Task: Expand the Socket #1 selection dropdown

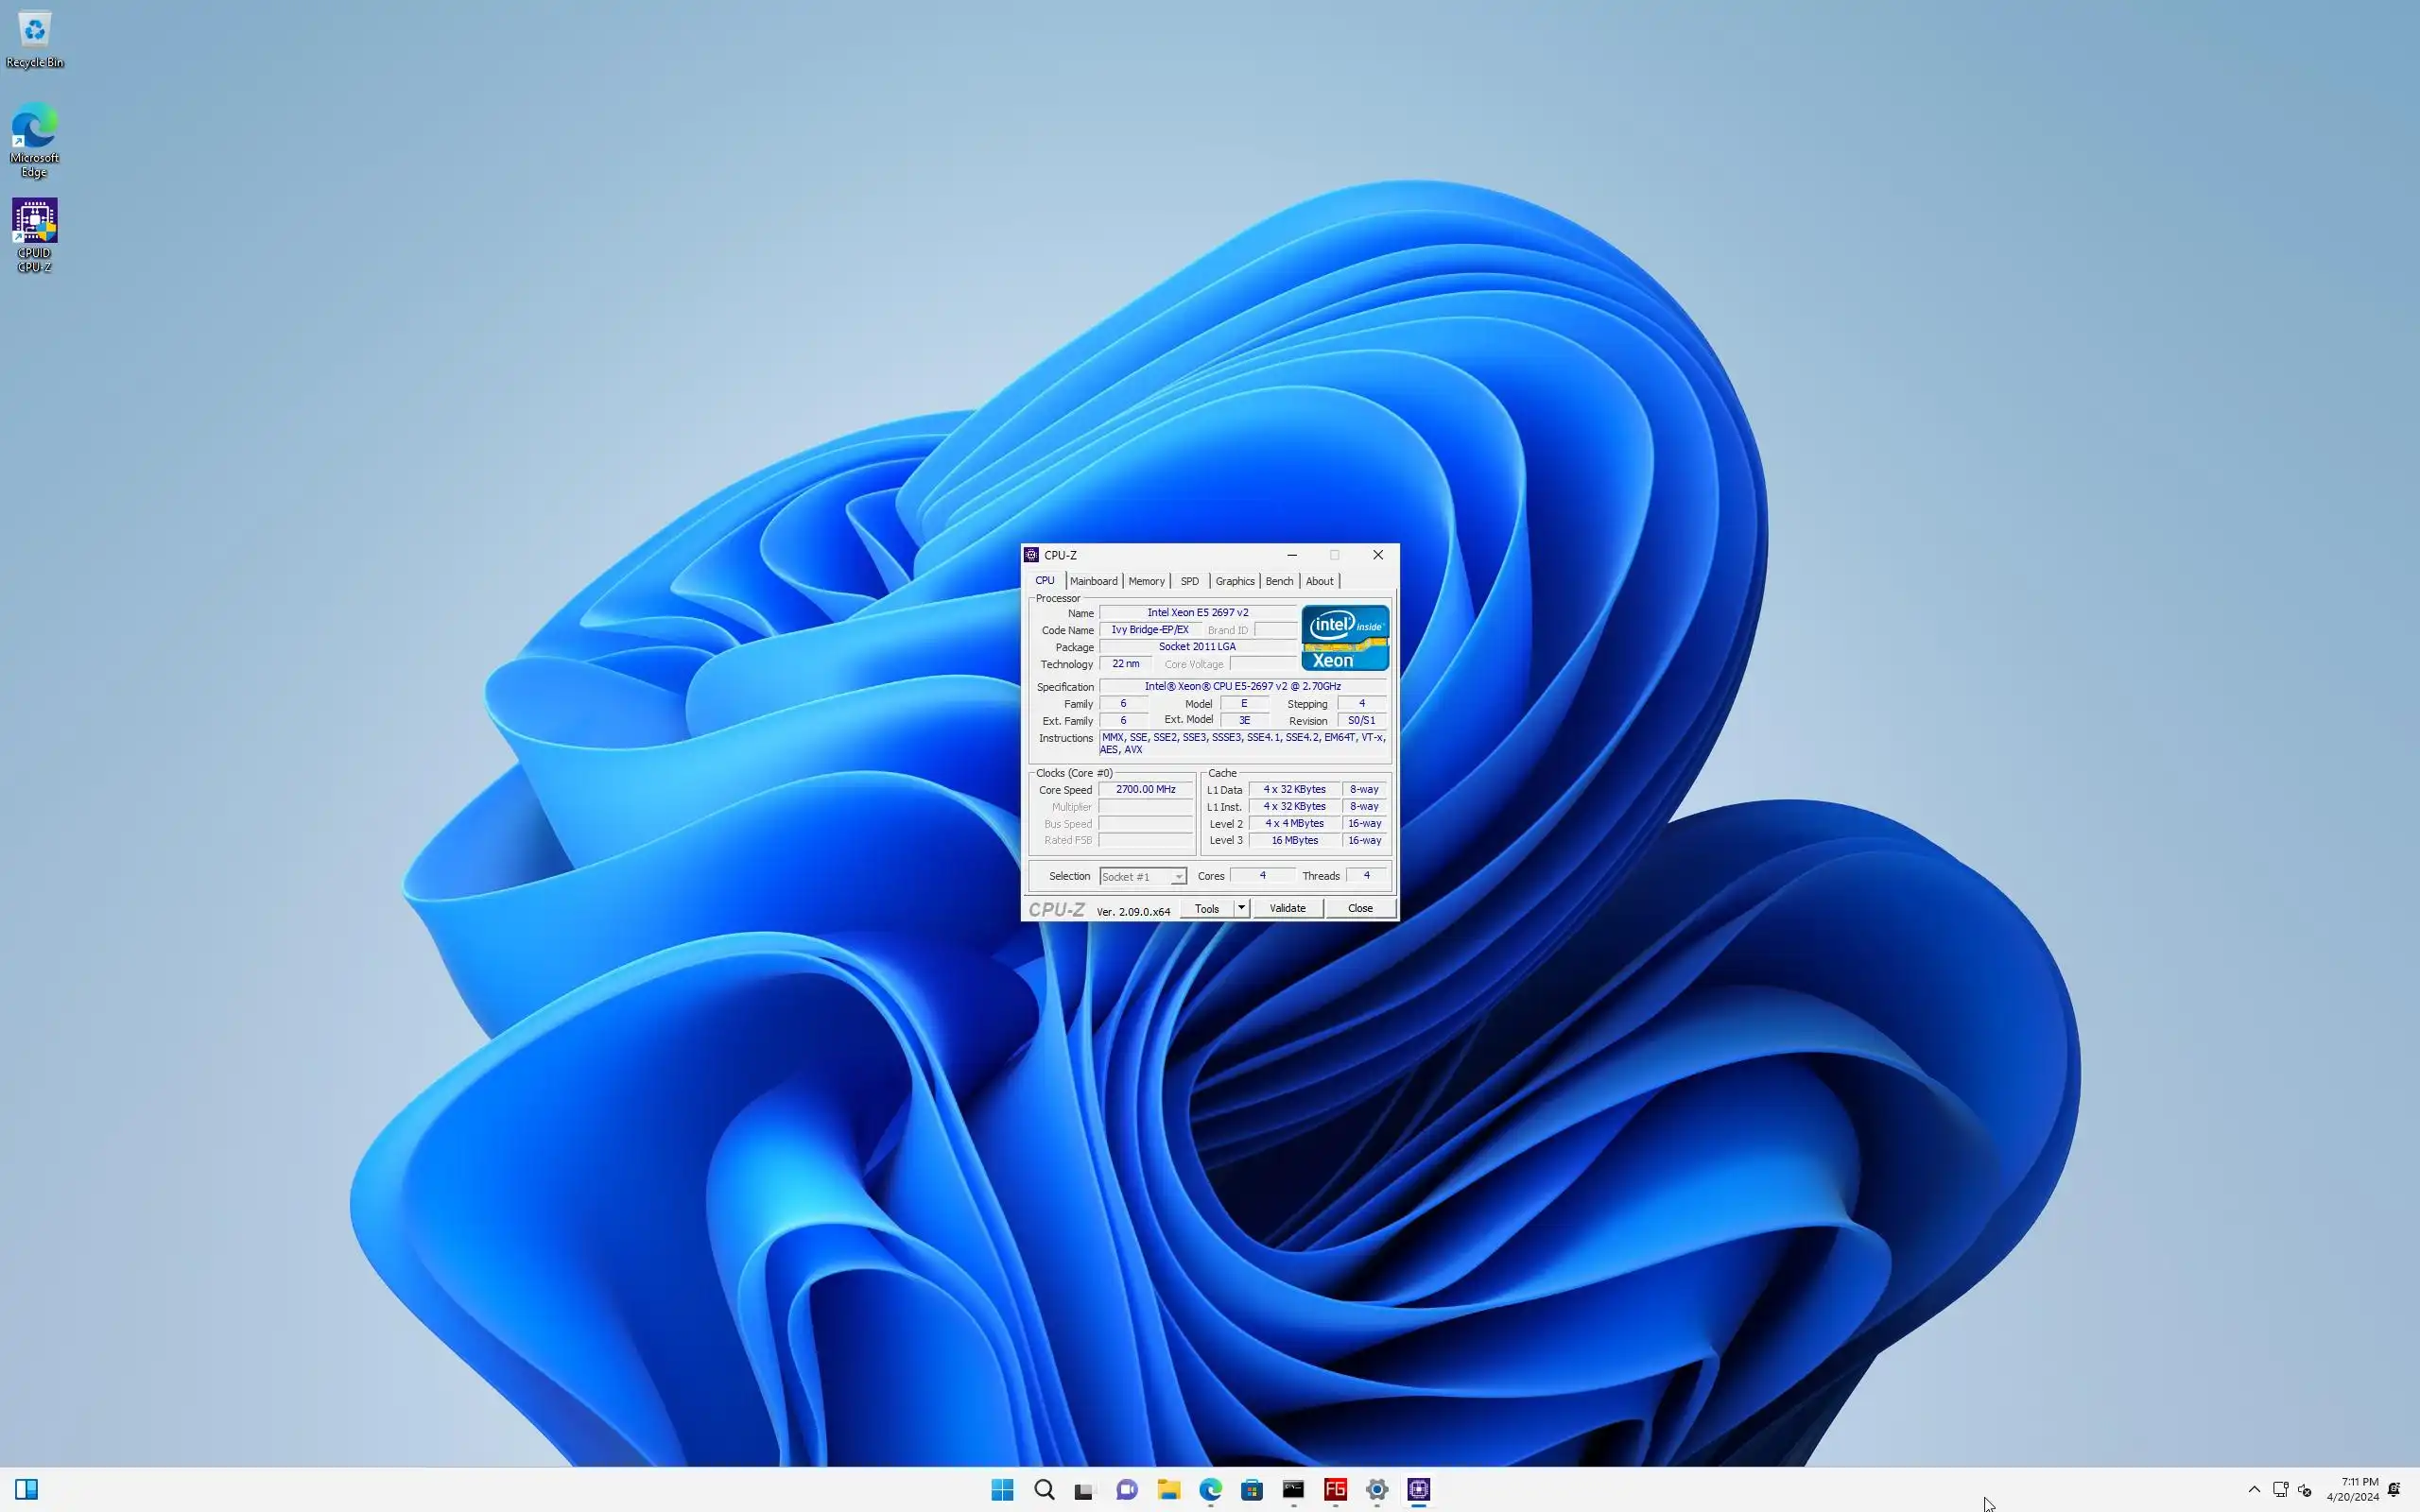Action: point(1178,877)
